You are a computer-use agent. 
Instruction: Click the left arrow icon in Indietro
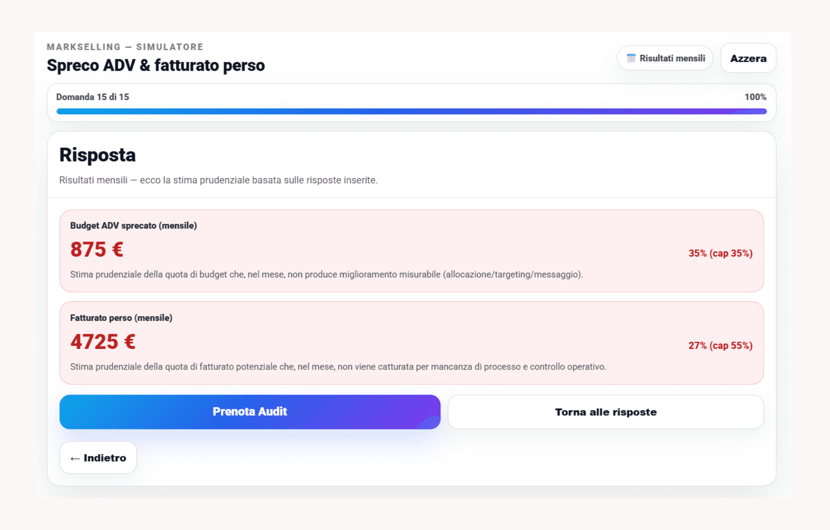point(75,458)
